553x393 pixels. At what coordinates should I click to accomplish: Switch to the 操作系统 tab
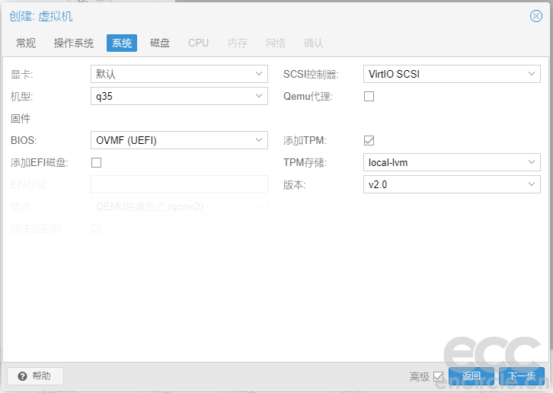coord(74,43)
